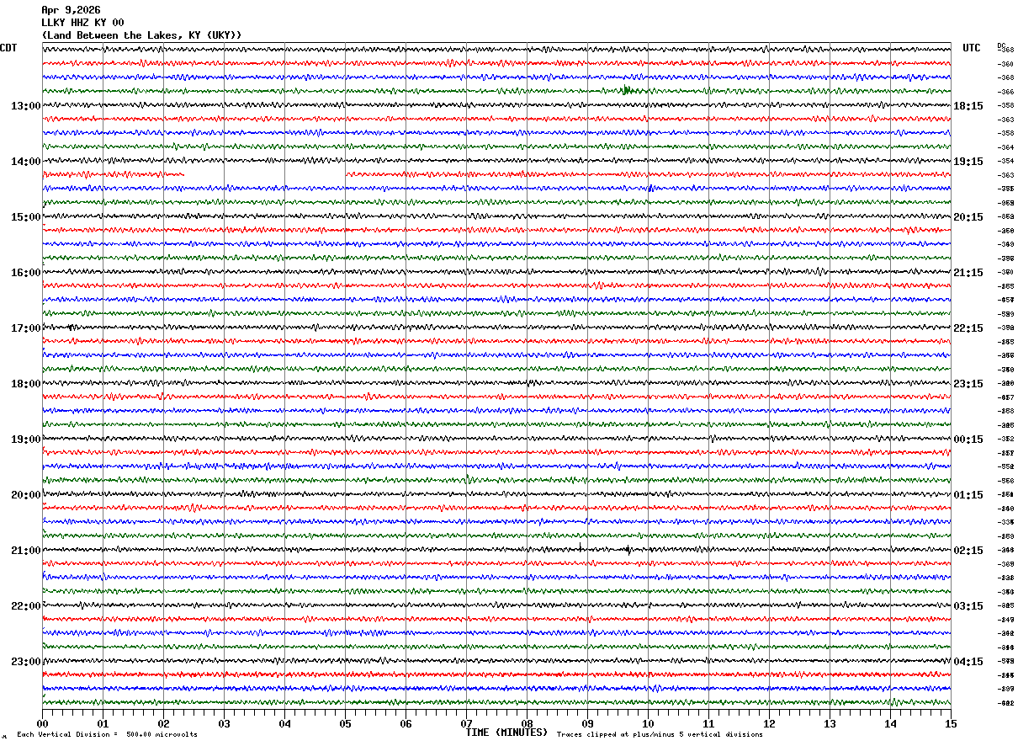Click the 04:15 UTC time label

click(968, 662)
